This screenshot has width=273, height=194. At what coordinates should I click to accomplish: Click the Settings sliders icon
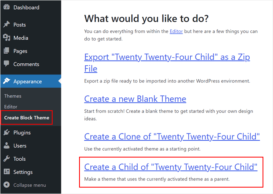click(6, 172)
